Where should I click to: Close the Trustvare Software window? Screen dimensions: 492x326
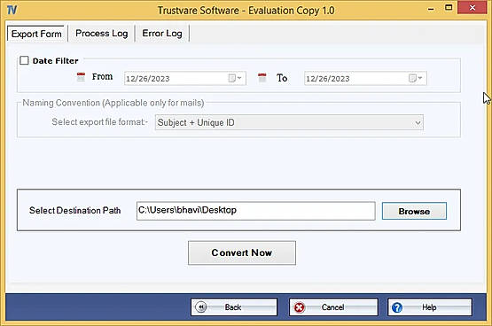472,7
